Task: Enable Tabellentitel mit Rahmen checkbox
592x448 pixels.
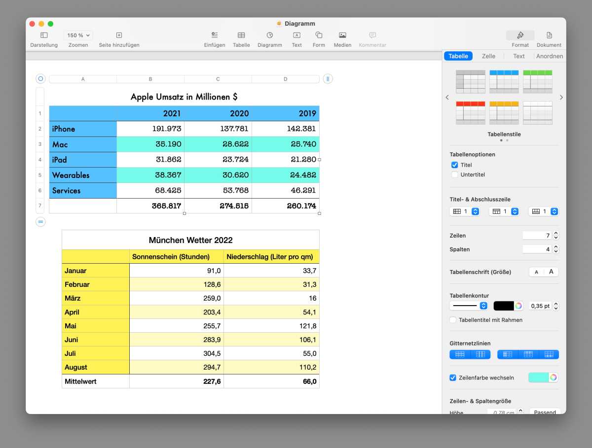Action: (453, 320)
